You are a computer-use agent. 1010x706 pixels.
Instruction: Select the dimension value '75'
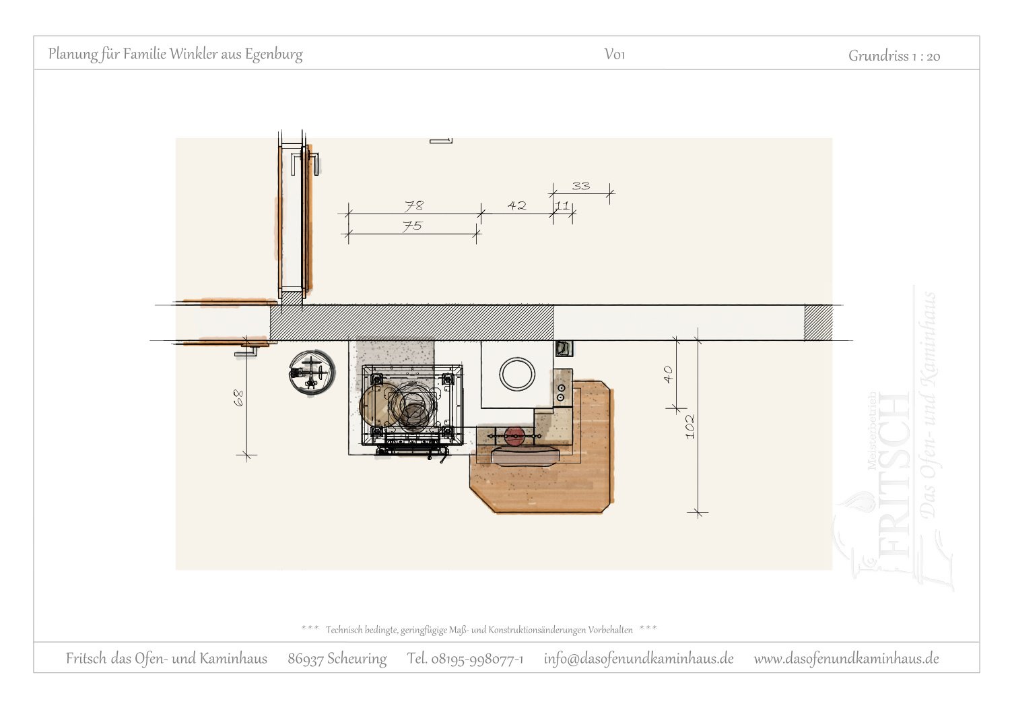coord(412,226)
